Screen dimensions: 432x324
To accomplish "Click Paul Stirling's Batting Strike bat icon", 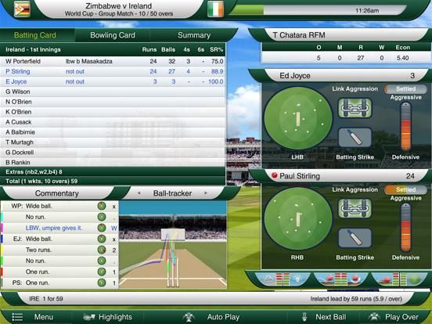I will [x=355, y=238].
